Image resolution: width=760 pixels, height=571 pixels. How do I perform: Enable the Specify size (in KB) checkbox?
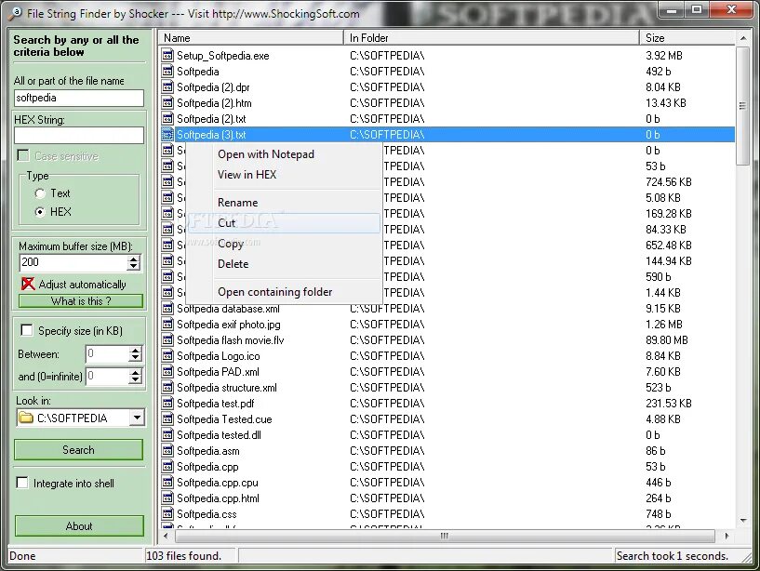click(27, 330)
